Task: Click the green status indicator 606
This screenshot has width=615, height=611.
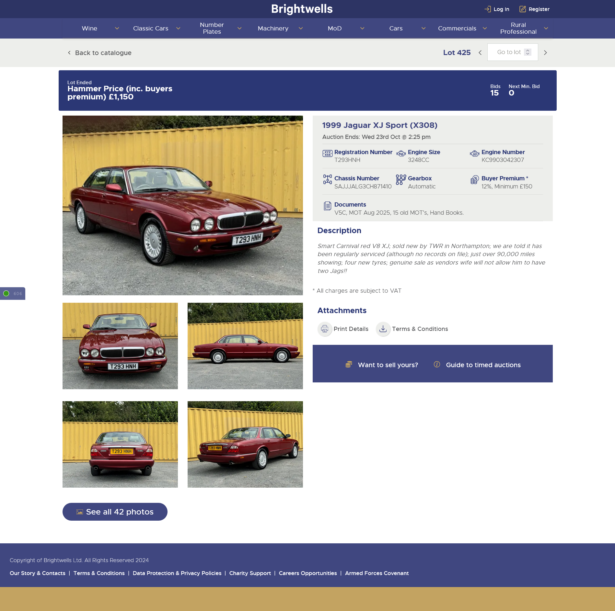Action: [x=6, y=293]
